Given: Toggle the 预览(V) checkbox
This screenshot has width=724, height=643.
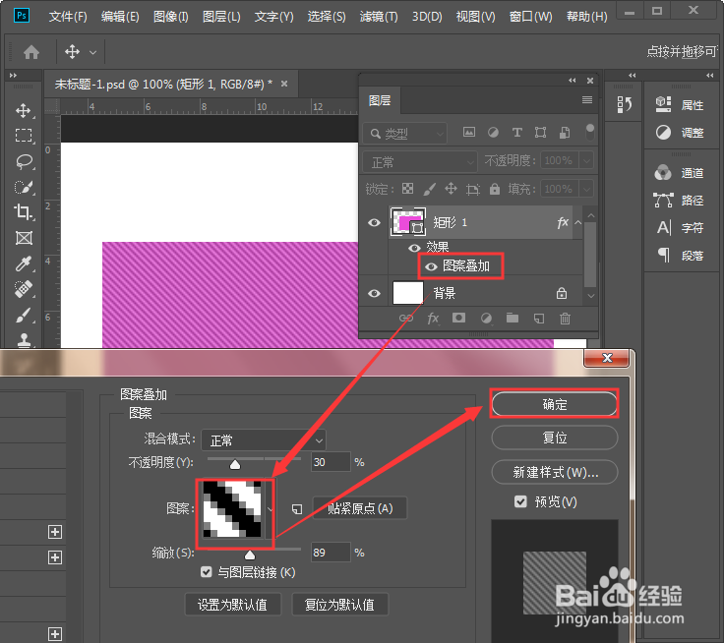Looking at the screenshot, I should point(520,501).
